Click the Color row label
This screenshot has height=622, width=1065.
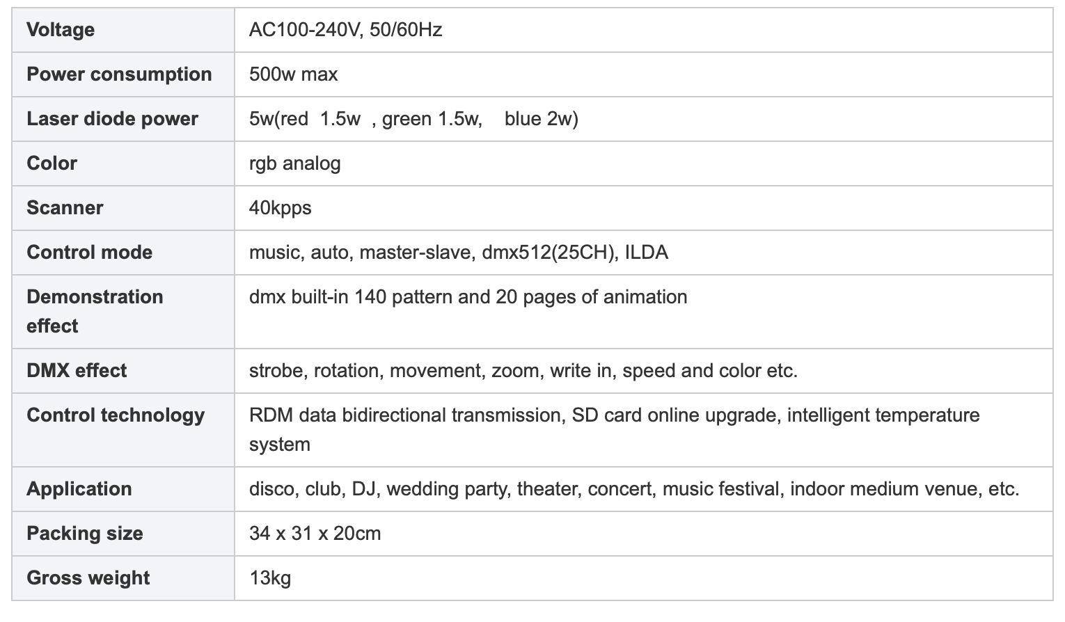(x=52, y=164)
